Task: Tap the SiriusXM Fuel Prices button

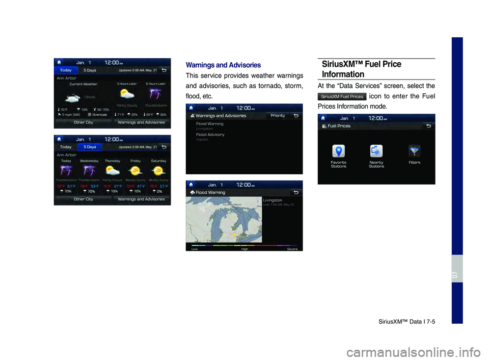Action: pyautogui.click(x=342, y=96)
